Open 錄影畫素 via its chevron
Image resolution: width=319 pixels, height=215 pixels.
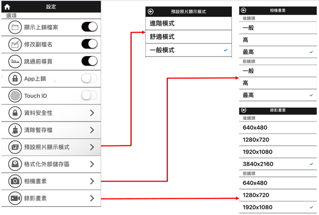(x=92, y=198)
